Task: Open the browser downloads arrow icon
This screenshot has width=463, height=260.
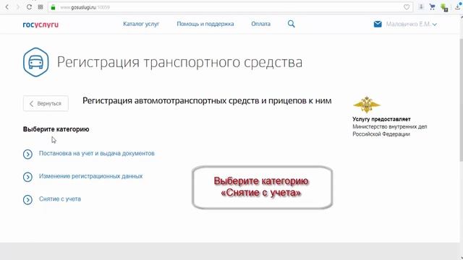Action: (421, 6)
